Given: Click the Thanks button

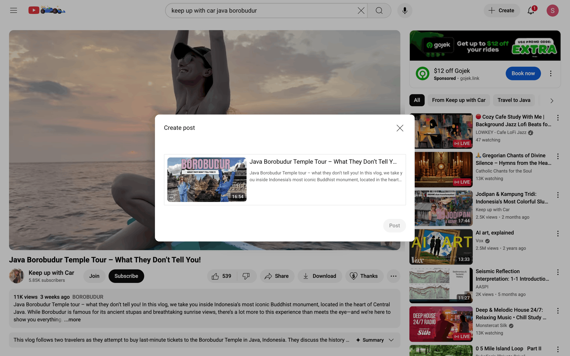Looking at the screenshot, I should [x=364, y=276].
